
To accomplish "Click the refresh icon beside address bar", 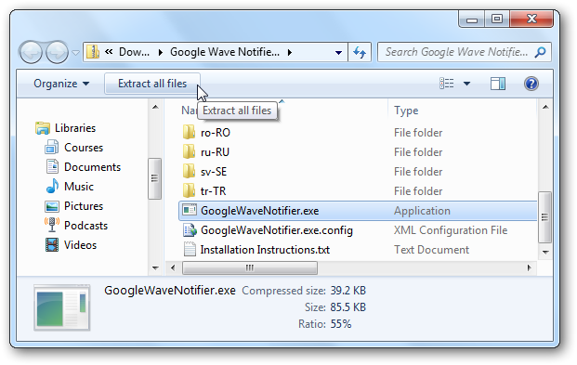I will point(360,52).
